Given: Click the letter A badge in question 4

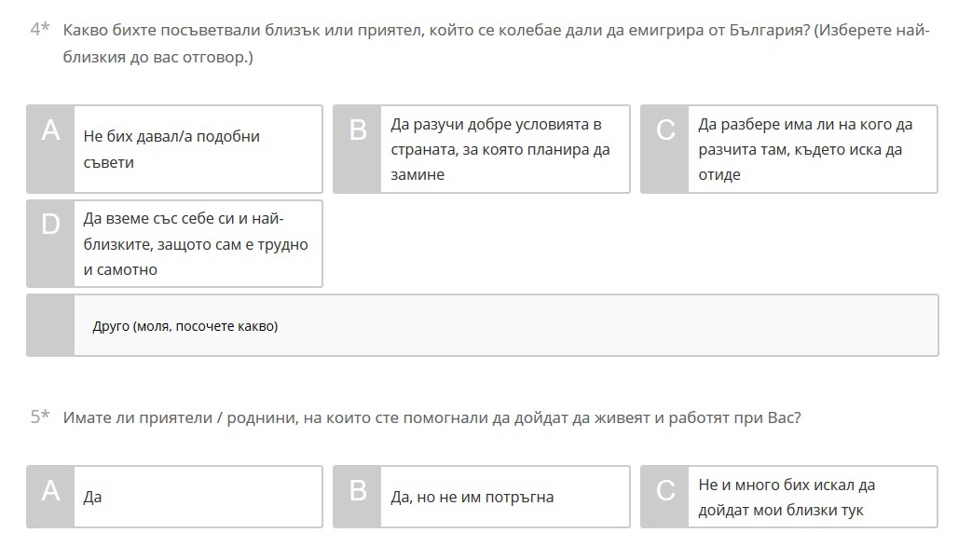Looking at the screenshot, I should [x=50, y=149].
